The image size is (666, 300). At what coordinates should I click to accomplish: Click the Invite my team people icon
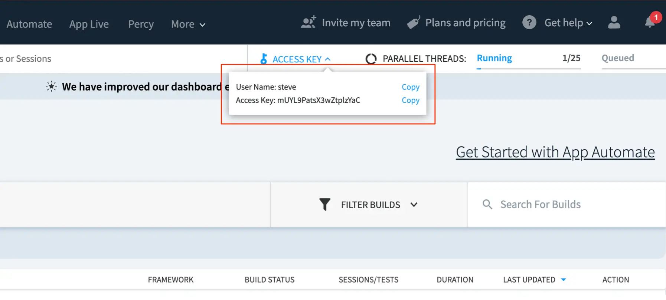tap(308, 23)
